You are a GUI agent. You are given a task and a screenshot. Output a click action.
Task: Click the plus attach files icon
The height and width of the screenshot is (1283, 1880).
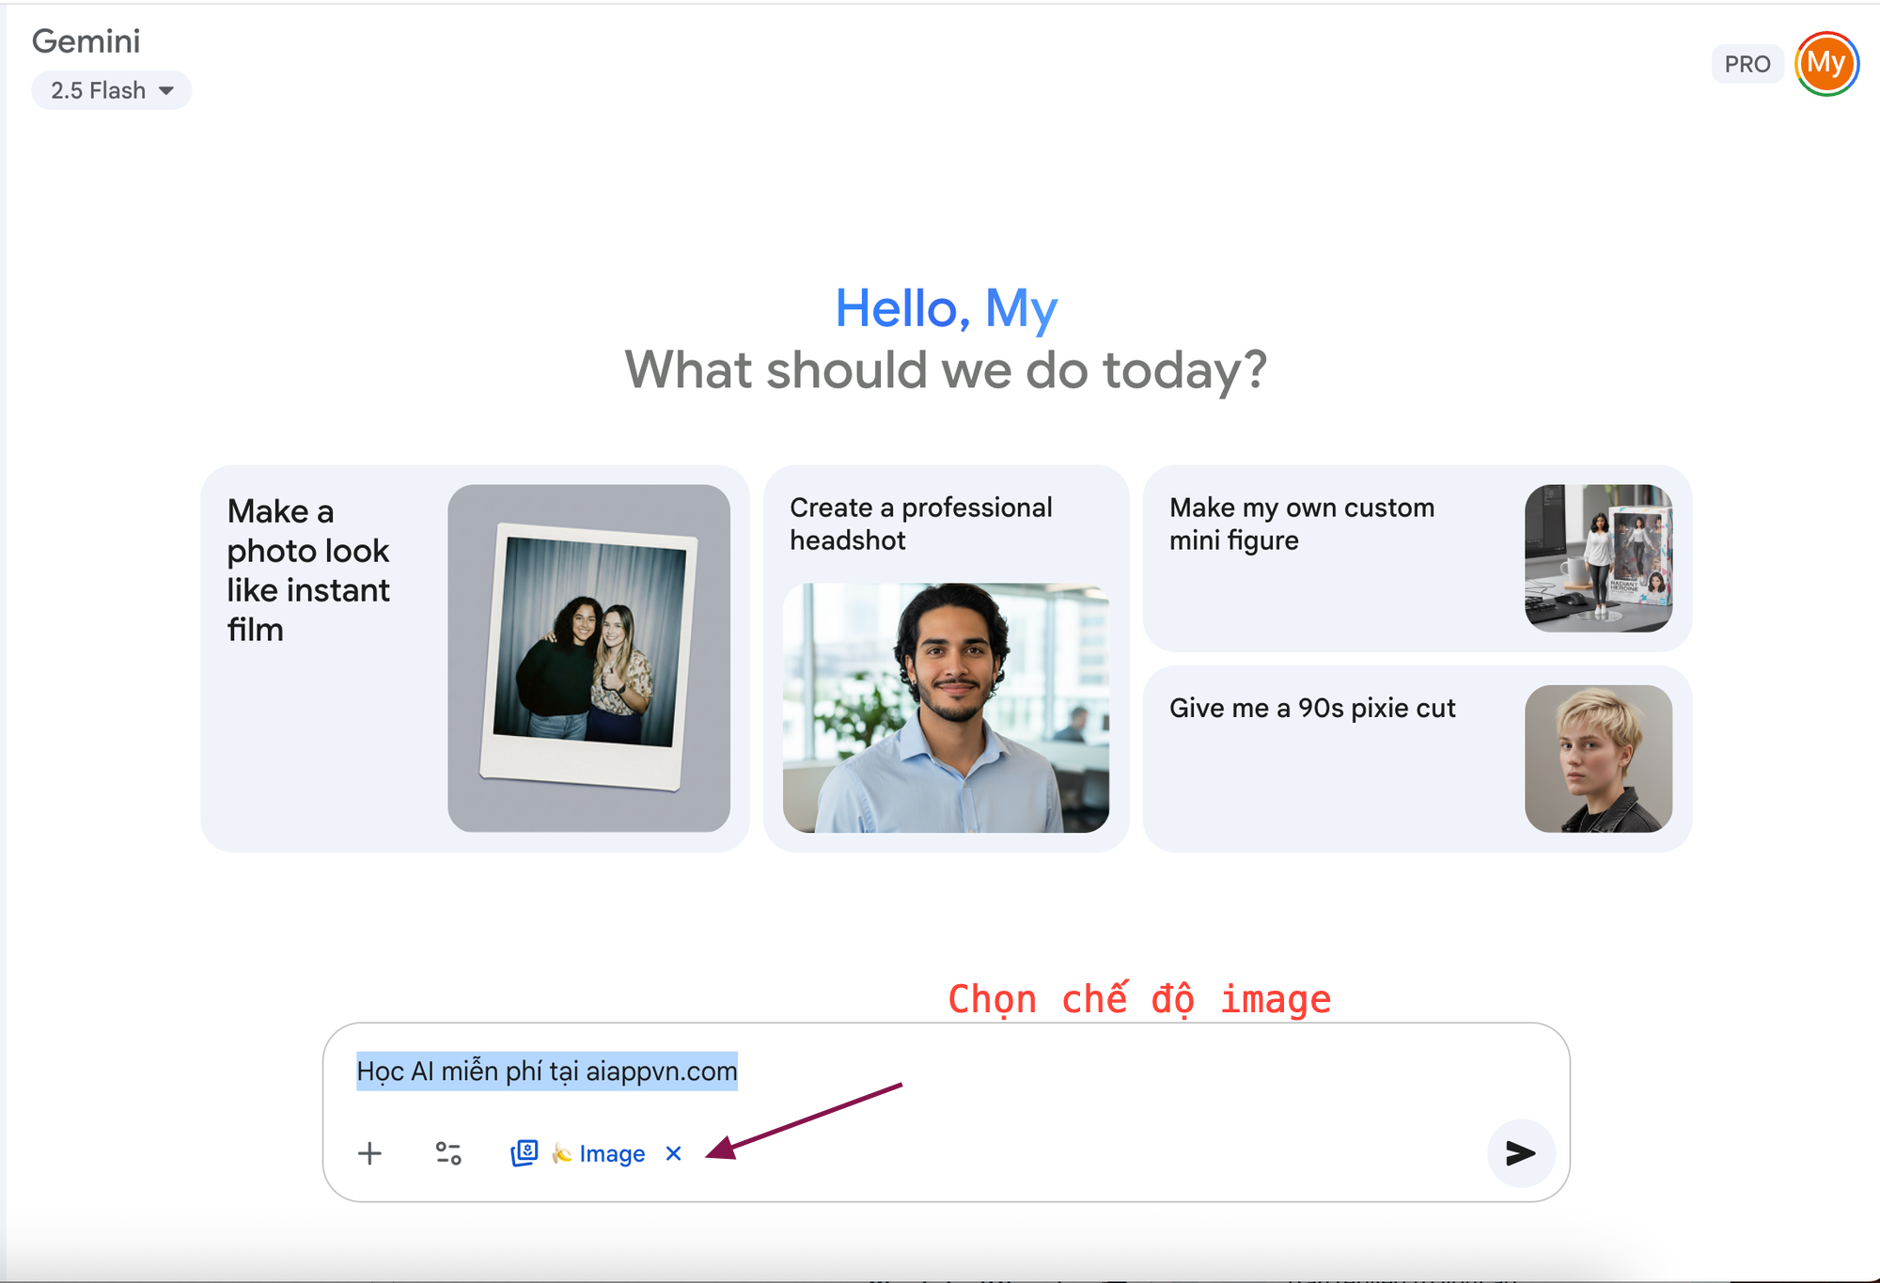point(369,1153)
